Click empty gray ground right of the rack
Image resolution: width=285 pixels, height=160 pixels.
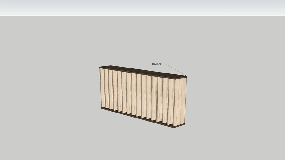pos(235,94)
